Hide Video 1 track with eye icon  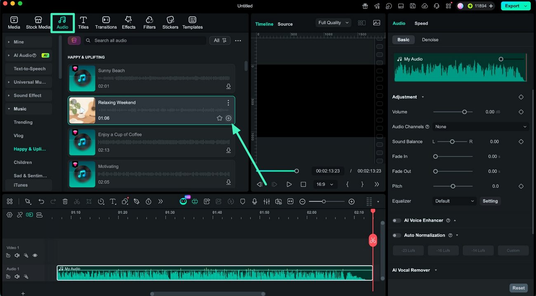[x=35, y=255]
